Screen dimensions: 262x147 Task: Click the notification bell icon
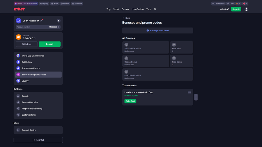click(x=59, y=21)
